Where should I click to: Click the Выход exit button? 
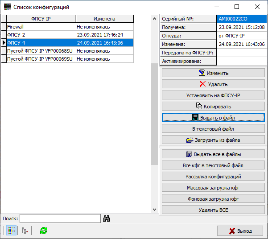pos(240,231)
